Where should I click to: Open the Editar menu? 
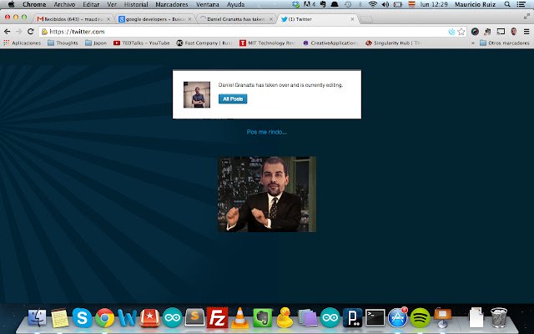coord(91,4)
